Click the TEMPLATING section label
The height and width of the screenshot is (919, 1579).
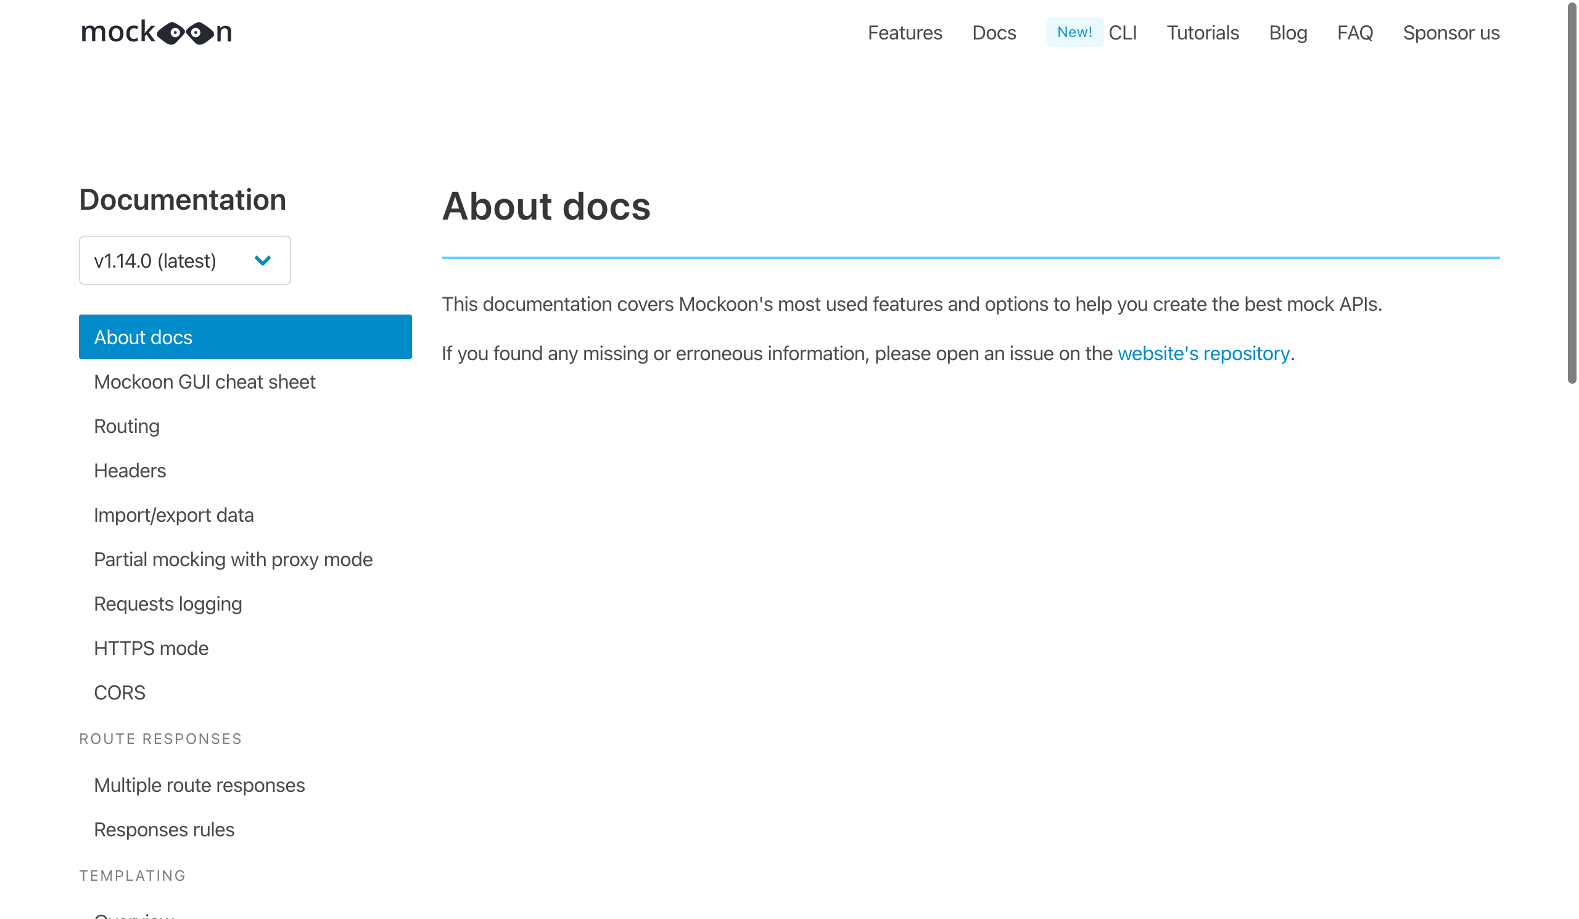click(133, 875)
